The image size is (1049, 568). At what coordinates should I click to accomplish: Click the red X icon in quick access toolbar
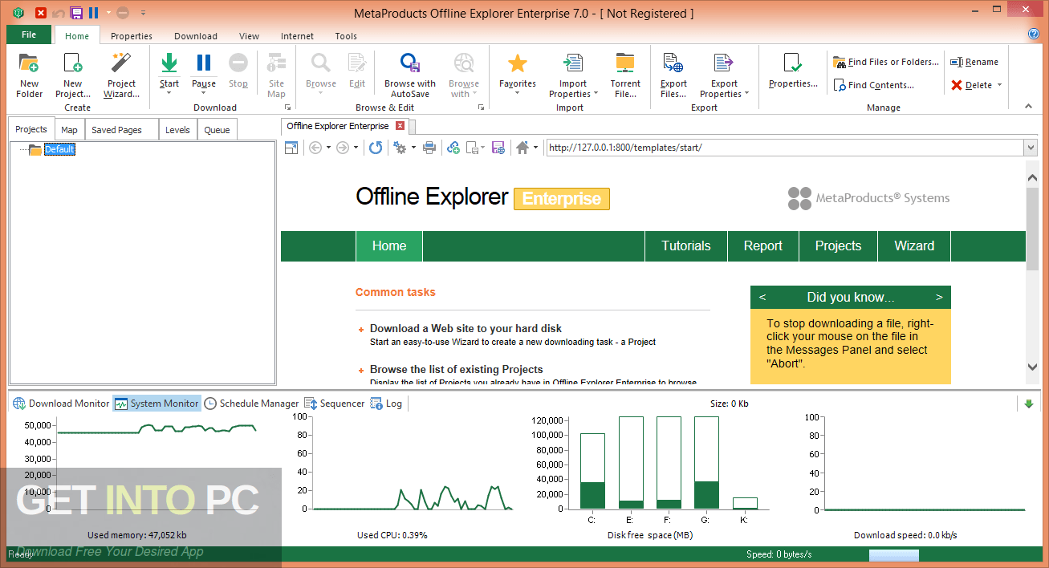point(41,13)
